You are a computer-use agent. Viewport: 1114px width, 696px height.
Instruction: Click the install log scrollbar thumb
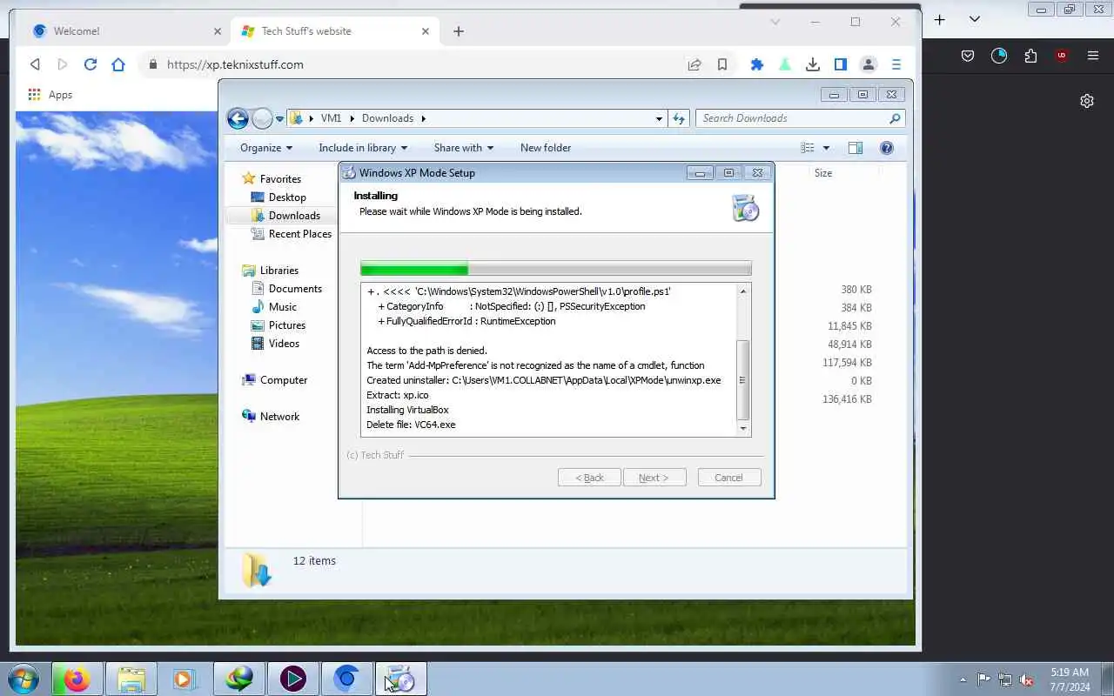(742, 380)
